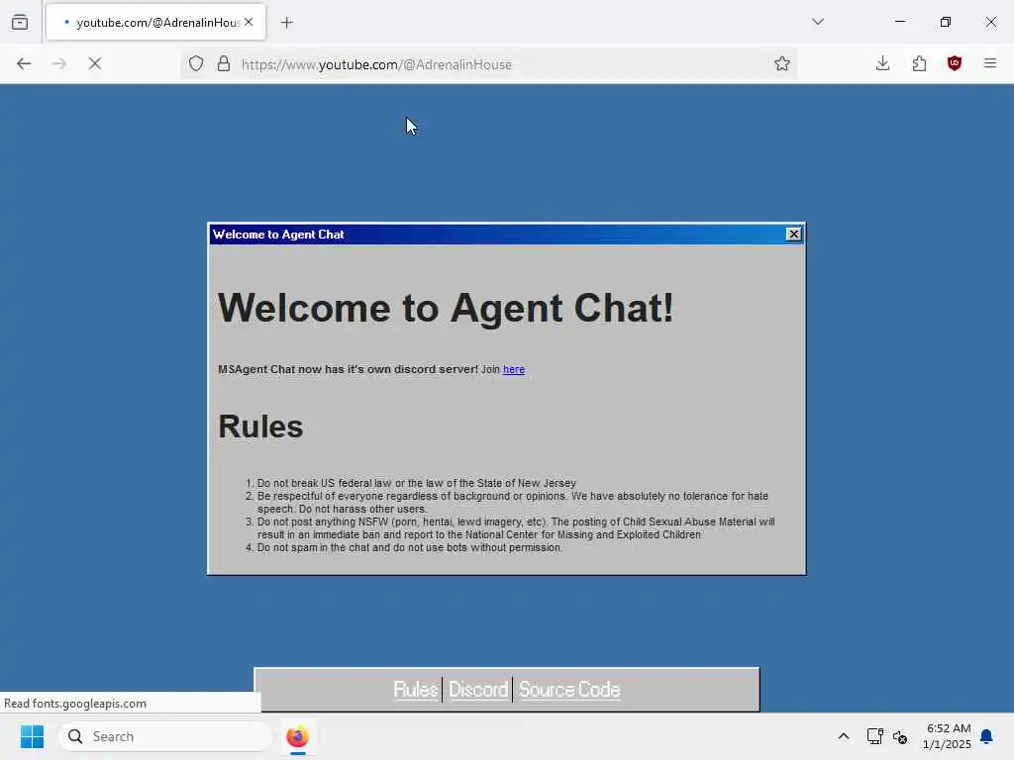Open the Rules link in footer
Screen dimensions: 1014x760
tap(416, 690)
